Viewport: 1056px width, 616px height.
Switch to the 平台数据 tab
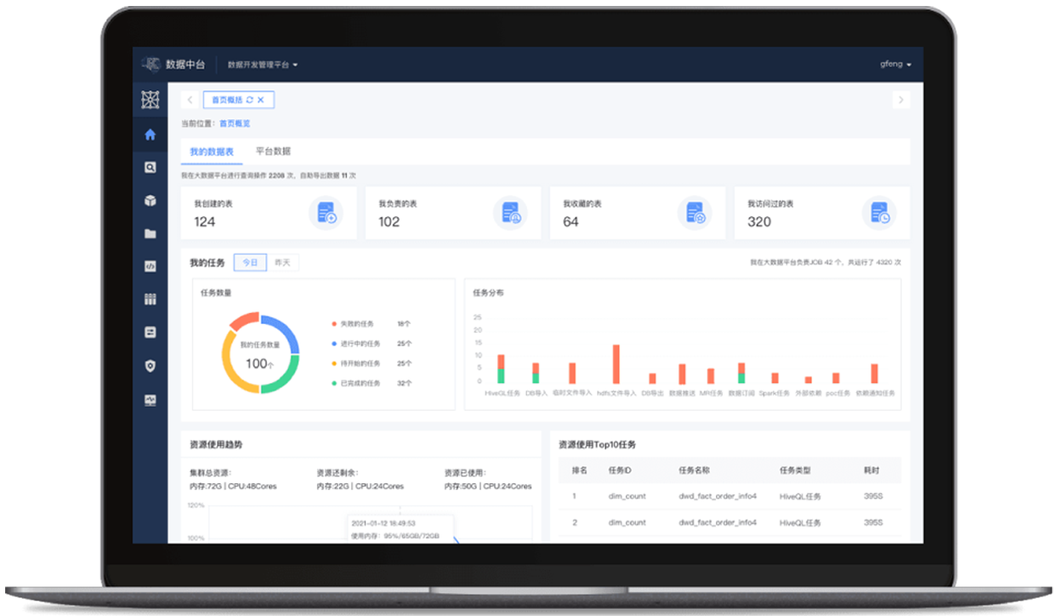pyautogui.click(x=273, y=151)
